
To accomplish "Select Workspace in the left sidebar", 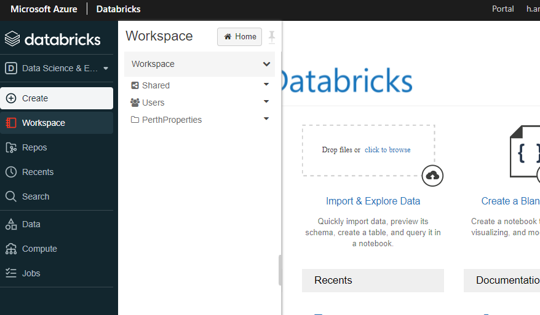I will (x=57, y=123).
